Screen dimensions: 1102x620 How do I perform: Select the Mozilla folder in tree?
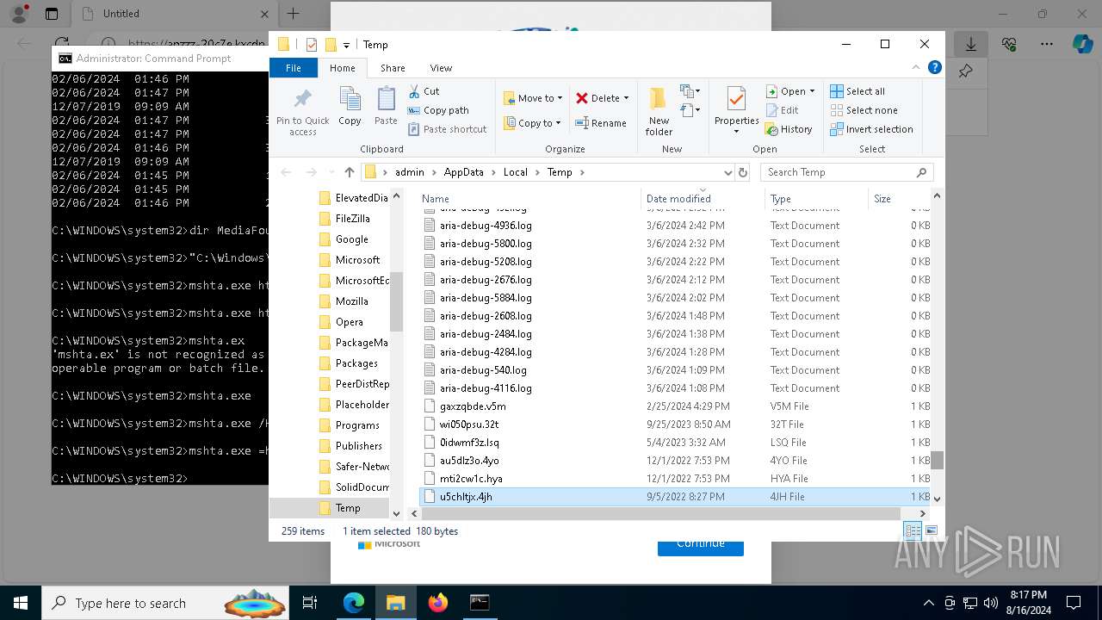click(351, 301)
